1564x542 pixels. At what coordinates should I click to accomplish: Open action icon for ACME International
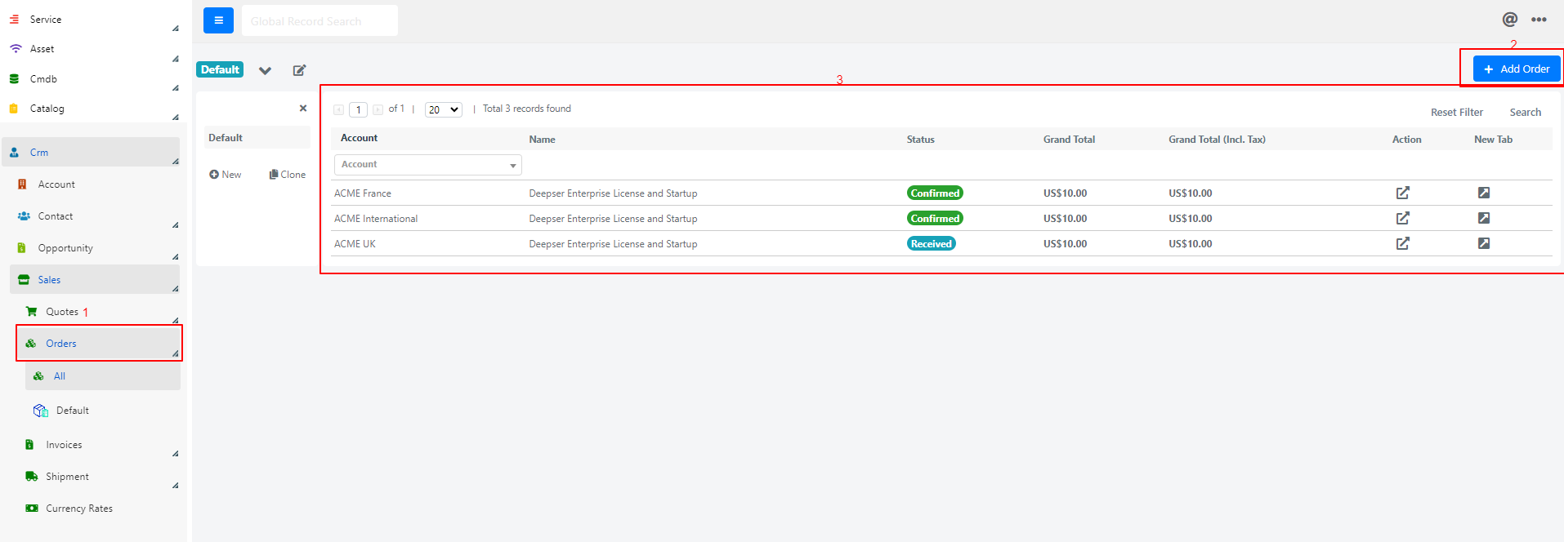tap(1402, 219)
